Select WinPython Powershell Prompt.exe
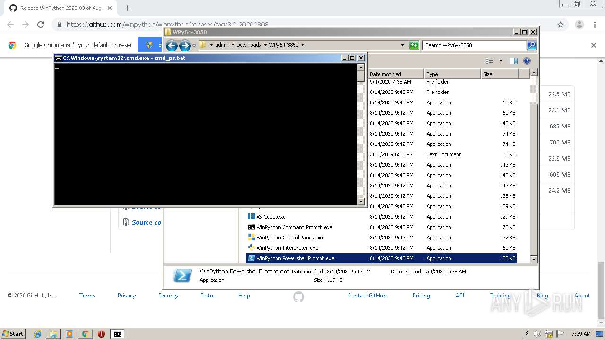 point(381,258)
